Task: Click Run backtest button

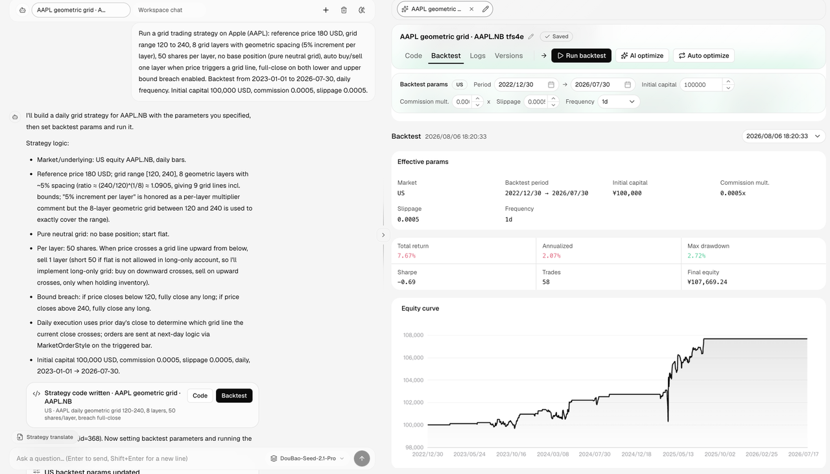Action: tap(581, 56)
